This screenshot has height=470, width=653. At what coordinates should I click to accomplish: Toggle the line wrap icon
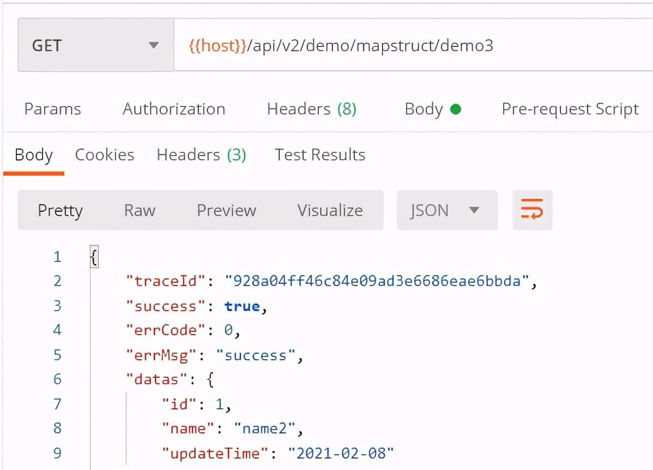(532, 210)
